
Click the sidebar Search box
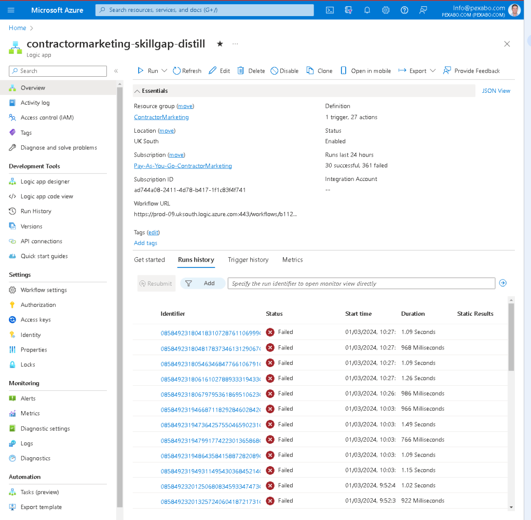[x=58, y=71]
